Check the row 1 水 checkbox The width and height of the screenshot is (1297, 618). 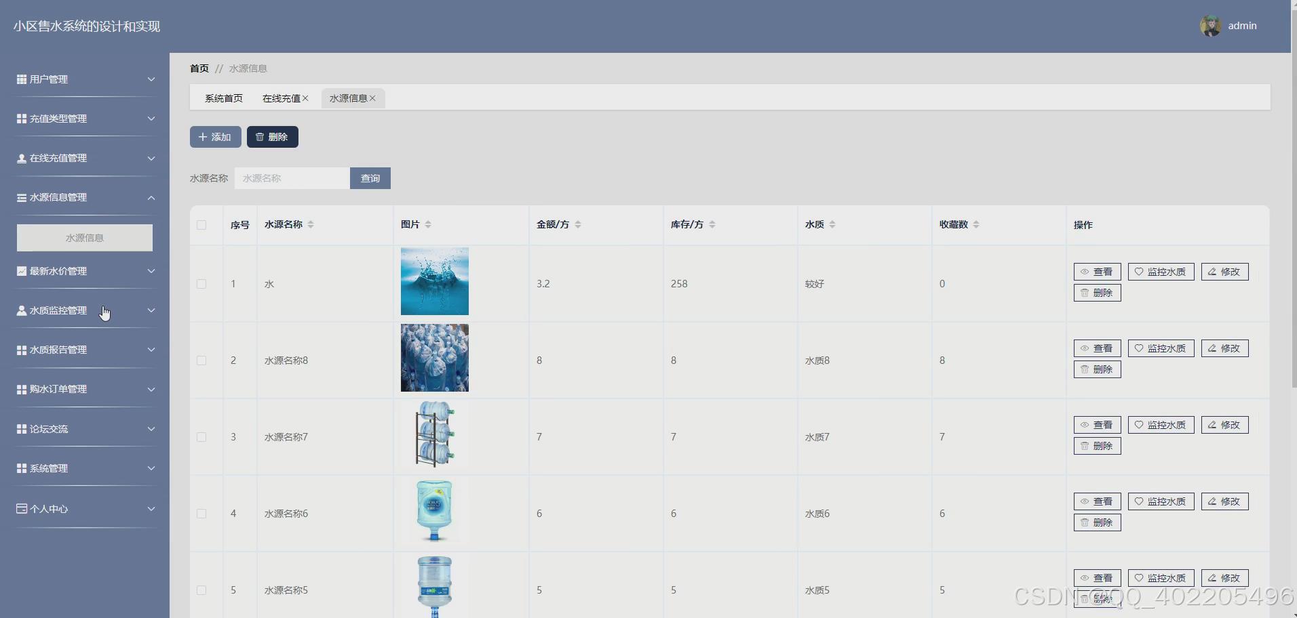coord(201,284)
